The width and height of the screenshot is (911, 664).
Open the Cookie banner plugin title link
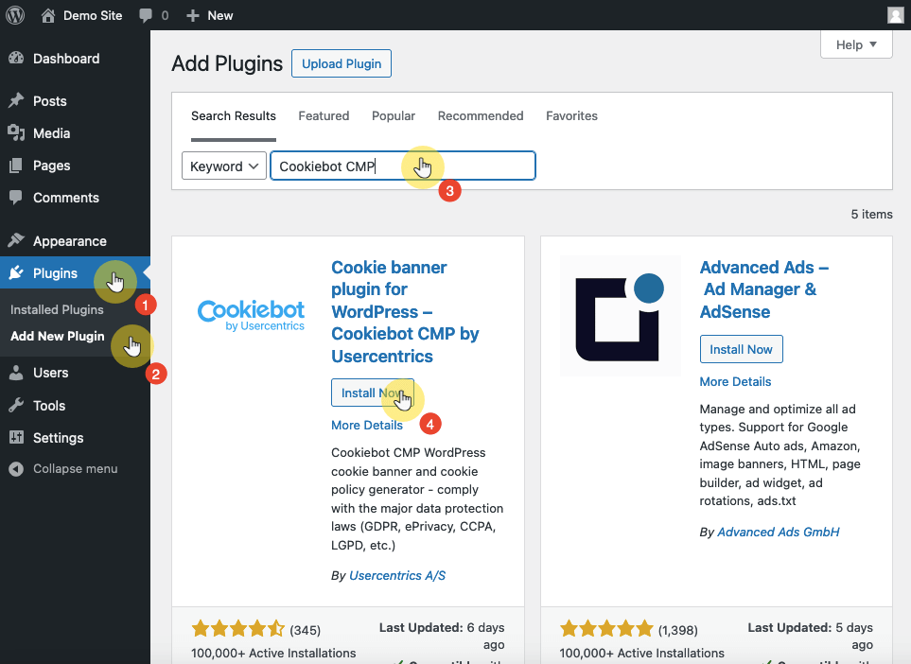pyautogui.click(x=405, y=311)
